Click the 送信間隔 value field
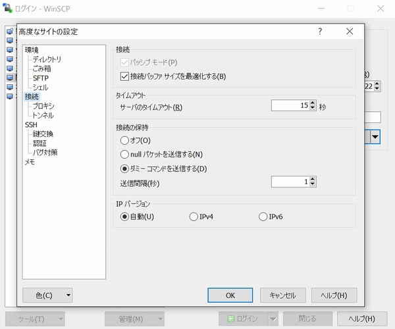 click(290, 182)
